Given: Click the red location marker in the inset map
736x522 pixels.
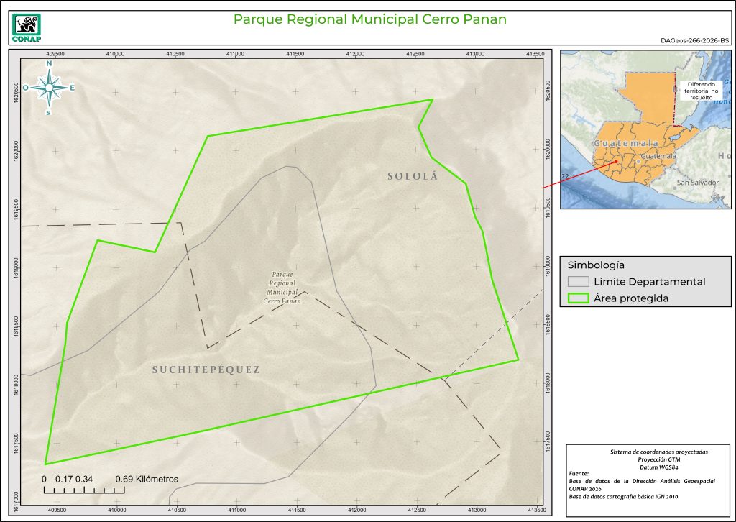Looking at the screenshot, I should point(616,162).
